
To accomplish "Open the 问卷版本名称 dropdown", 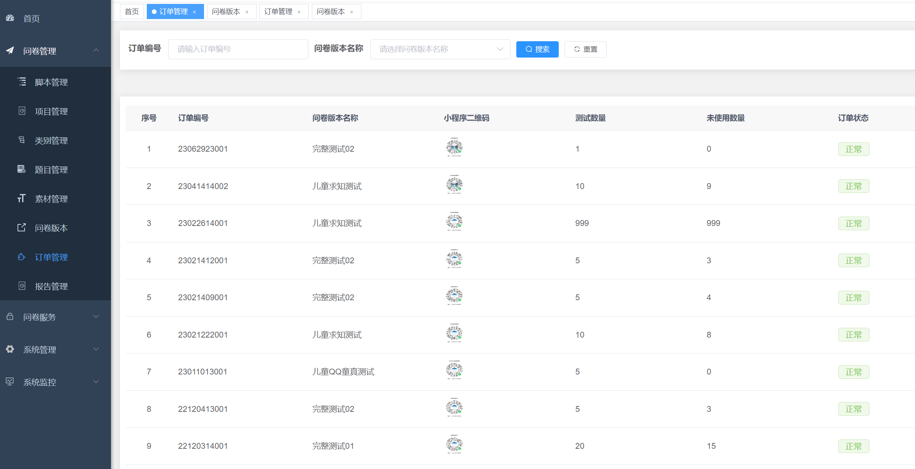I will [440, 49].
